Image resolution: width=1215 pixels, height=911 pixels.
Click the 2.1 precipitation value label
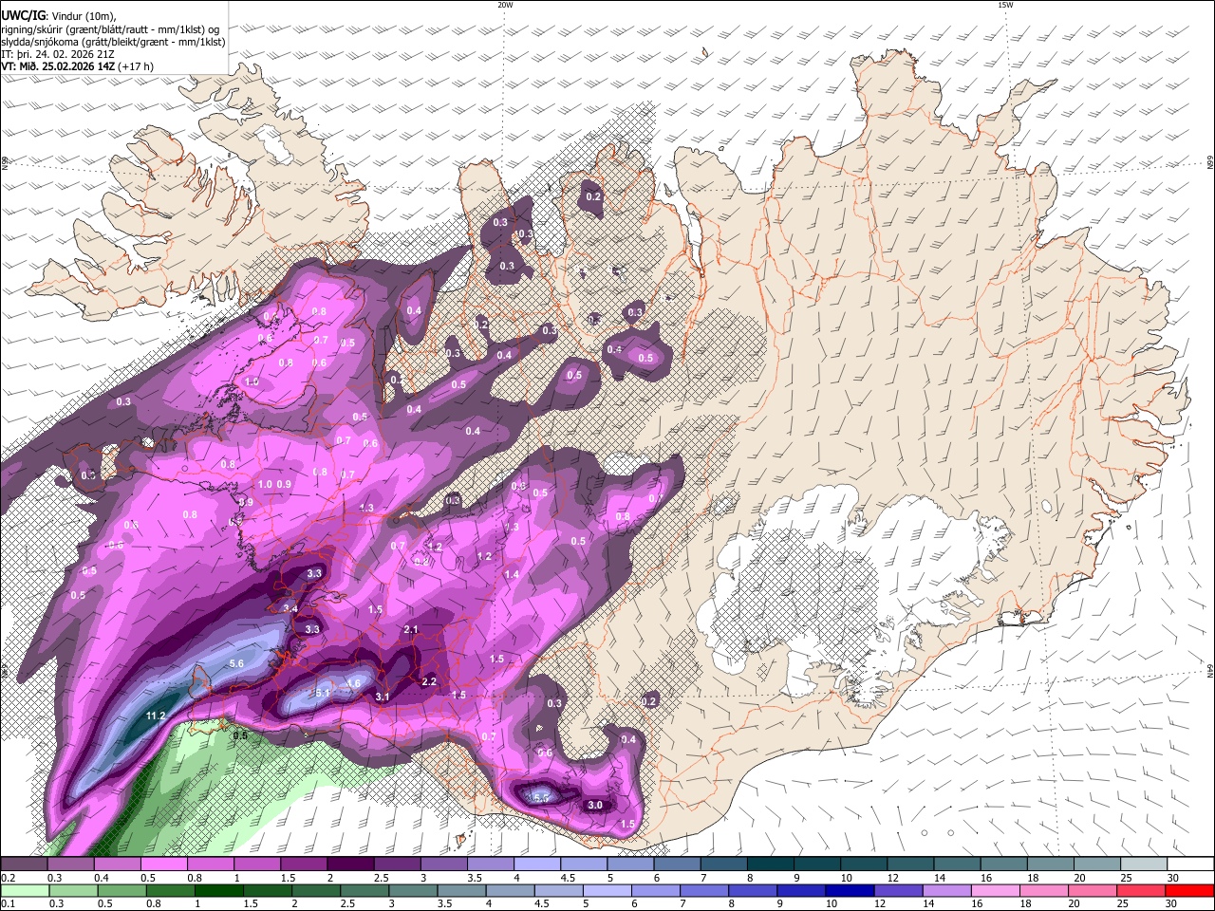click(411, 629)
